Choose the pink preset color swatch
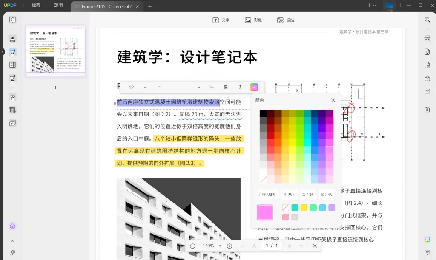This screenshot has height=260, width=436. click(x=286, y=217)
